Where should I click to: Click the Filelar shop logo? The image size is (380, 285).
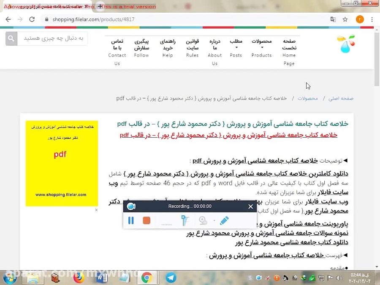tap(345, 43)
